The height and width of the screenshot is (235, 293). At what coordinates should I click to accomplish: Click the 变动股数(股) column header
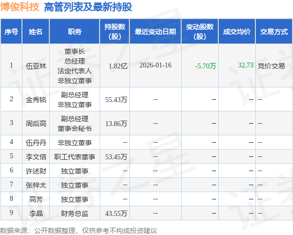pos(199,32)
